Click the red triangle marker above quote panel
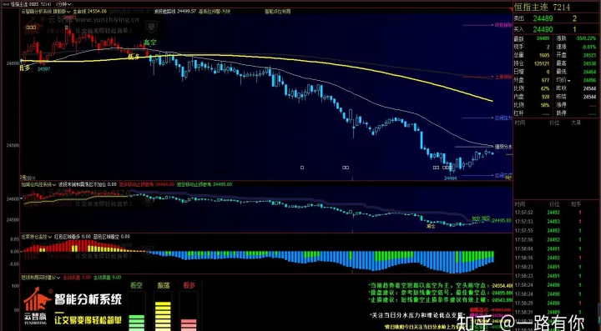Screen dimensions: 601x331 (x=512, y=9)
